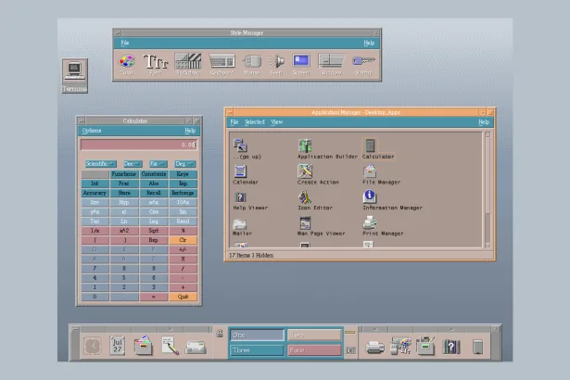Switch to workspace Three
This screenshot has height=380, width=570.
point(257,350)
